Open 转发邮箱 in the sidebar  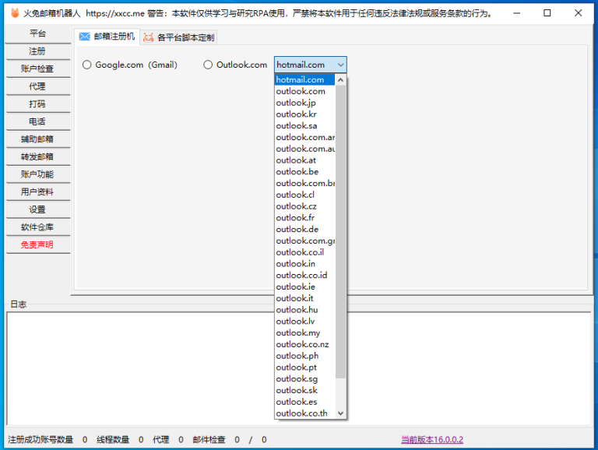[x=37, y=156]
